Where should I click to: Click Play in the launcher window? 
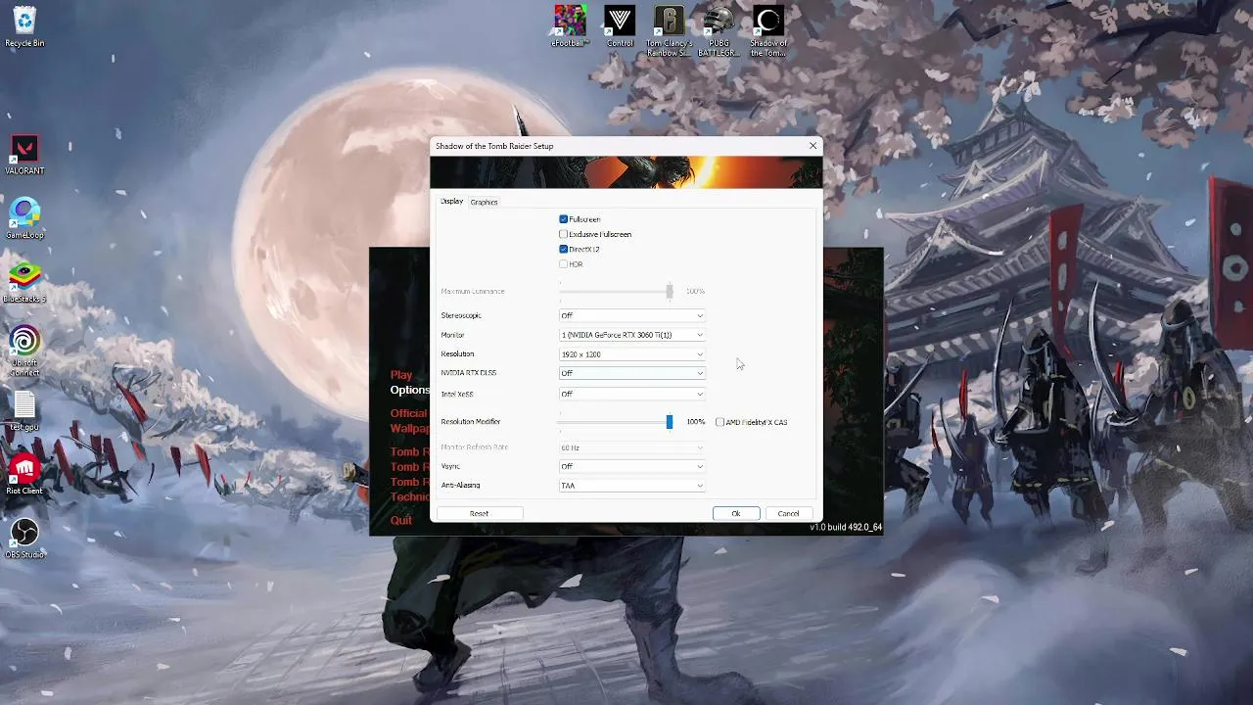401,375
